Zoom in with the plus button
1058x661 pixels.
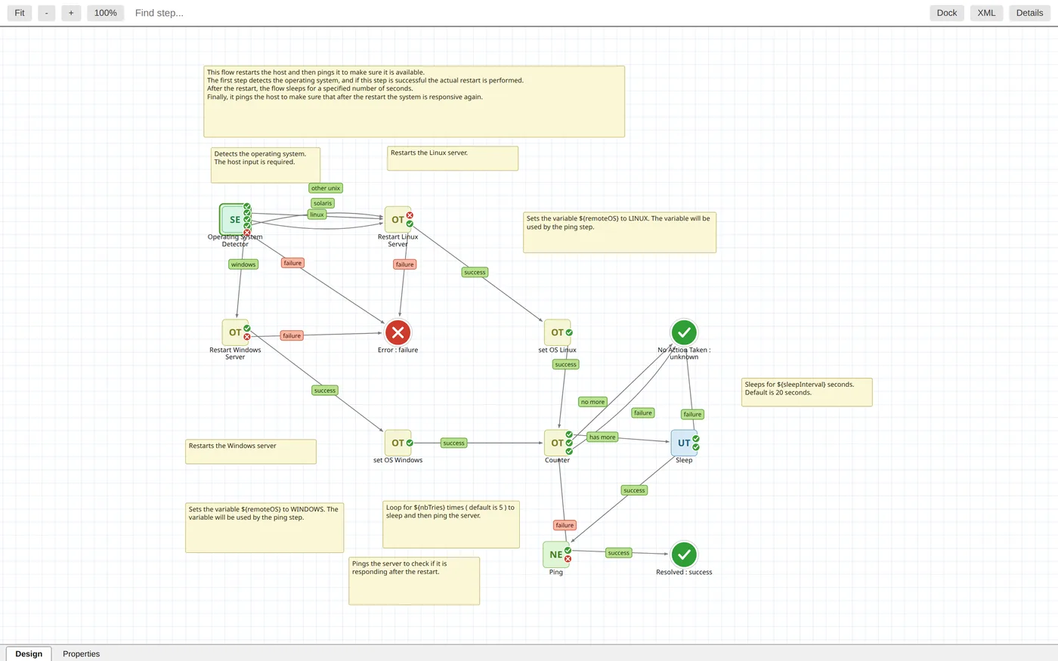coord(71,13)
